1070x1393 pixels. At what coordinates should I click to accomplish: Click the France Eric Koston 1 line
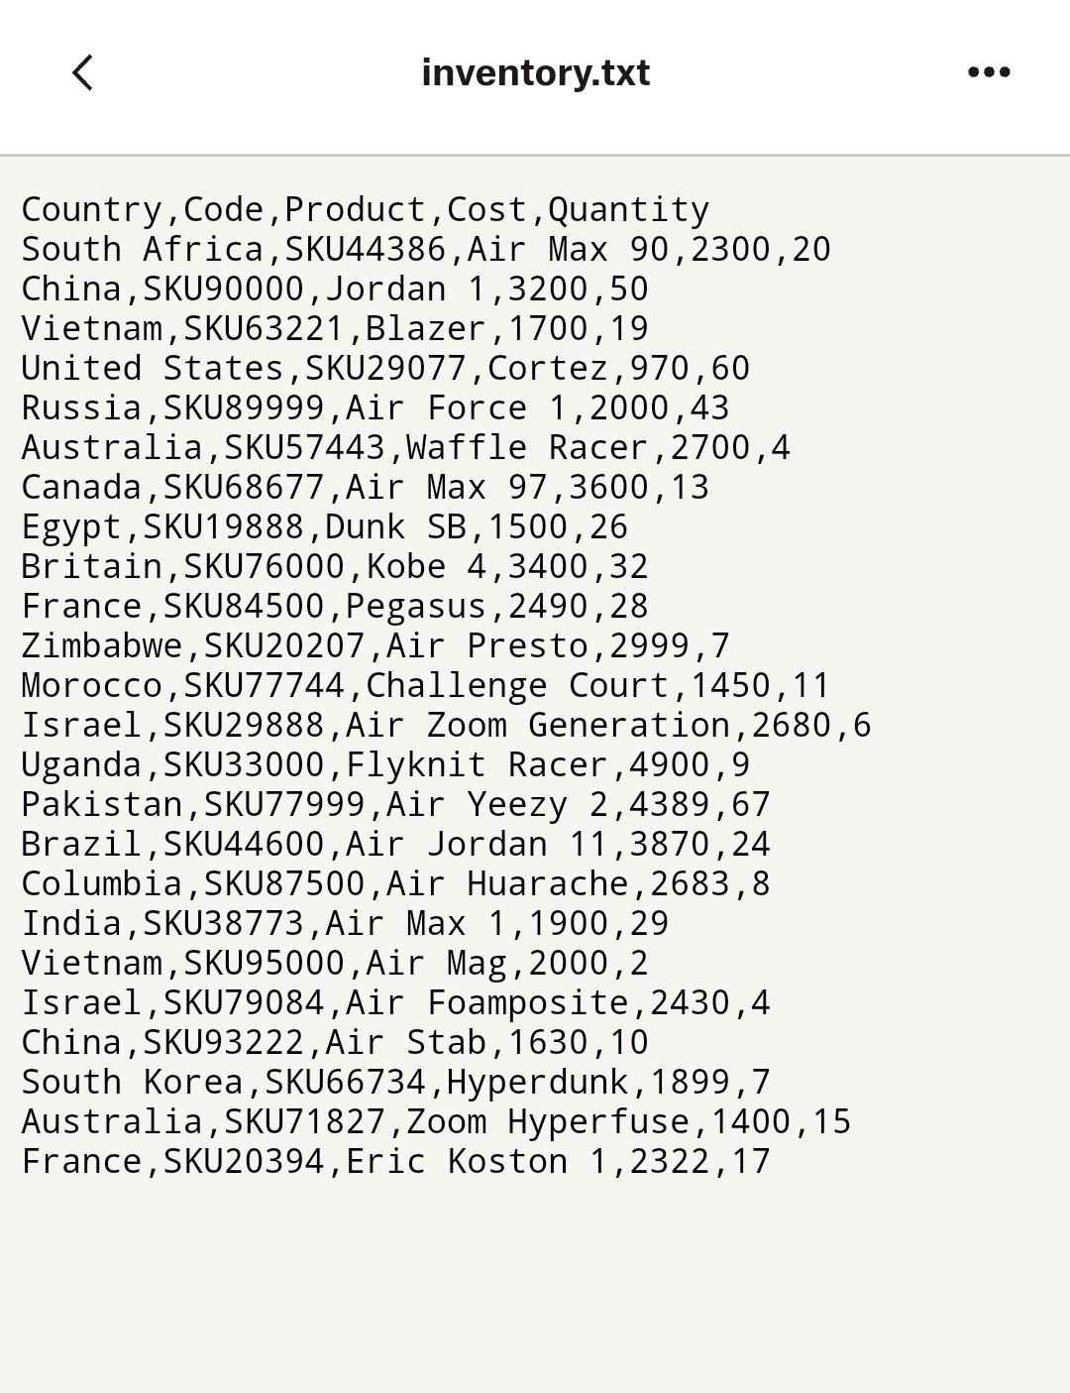[x=394, y=1160]
